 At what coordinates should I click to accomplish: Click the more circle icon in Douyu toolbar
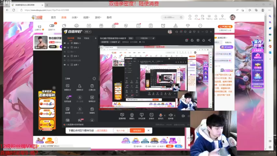(200, 26)
